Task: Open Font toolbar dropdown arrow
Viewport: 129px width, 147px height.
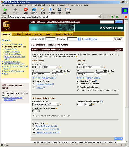Action: pyautogui.click(x=70, y=10)
